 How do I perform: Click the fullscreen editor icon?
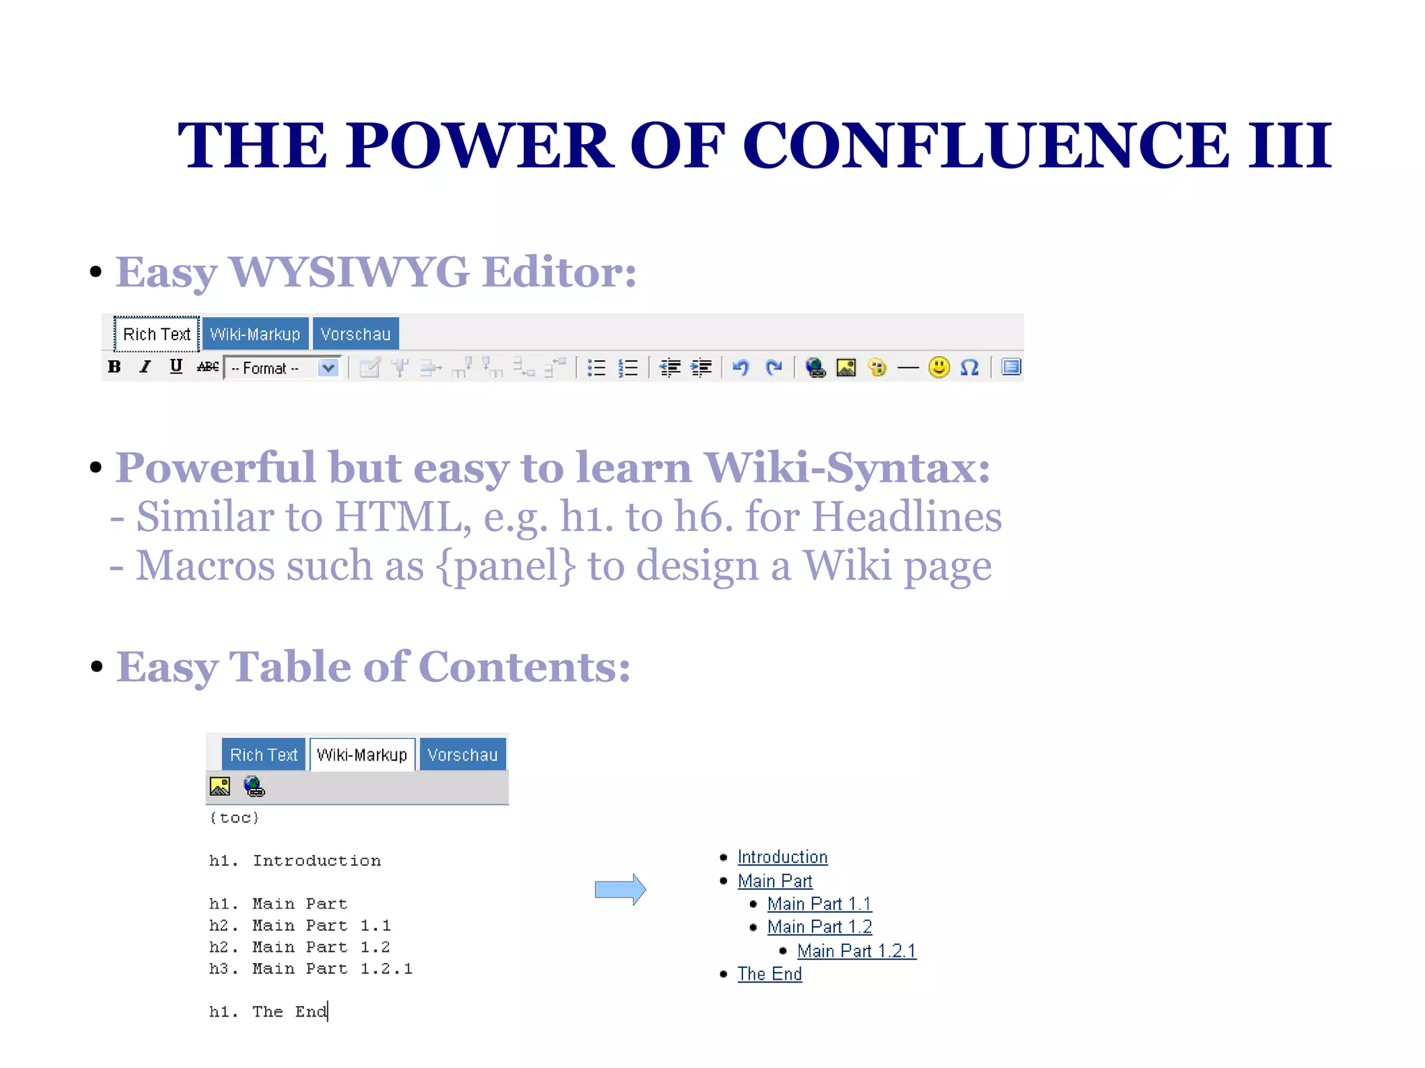[x=1012, y=367]
